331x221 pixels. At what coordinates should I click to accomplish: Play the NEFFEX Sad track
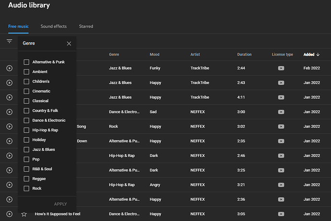click(9, 112)
